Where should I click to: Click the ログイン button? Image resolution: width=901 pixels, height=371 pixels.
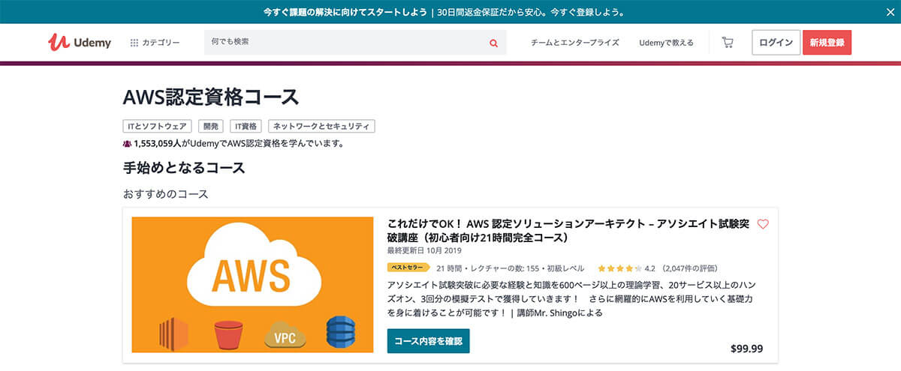[x=776, y=43]
